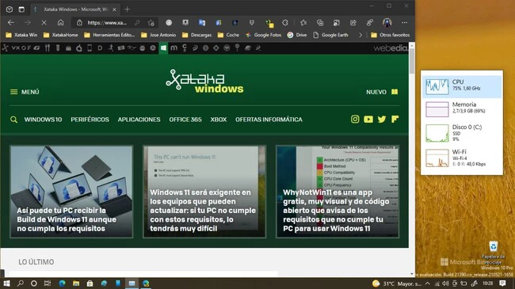This screenshot has width=515, height=289.
Task: Click the webedia logo
Action: (x=390, y=48)
